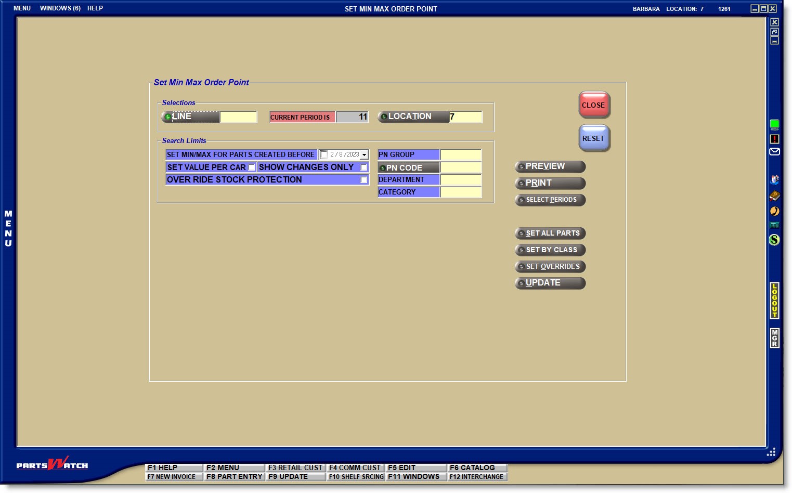This screenshot has width=792, height=493.
Task: Click the vertical LOGOUT icon
Action: tap(774, 301)
